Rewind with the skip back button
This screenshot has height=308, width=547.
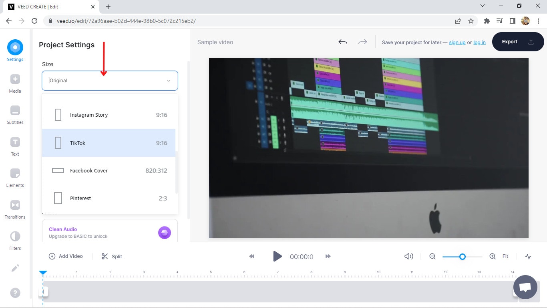252,256
